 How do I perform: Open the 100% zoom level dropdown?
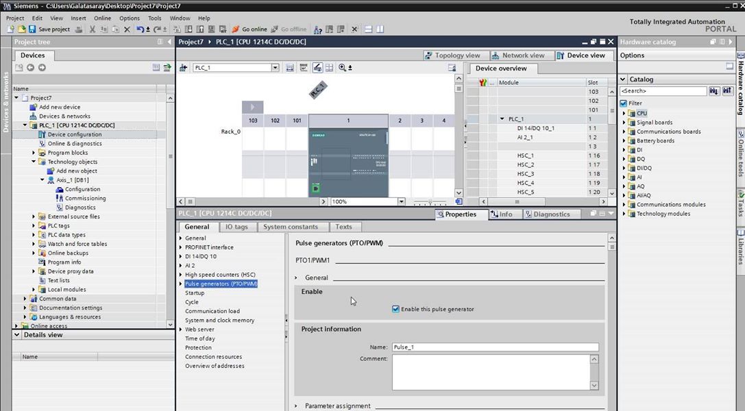(x=402, y=201)
